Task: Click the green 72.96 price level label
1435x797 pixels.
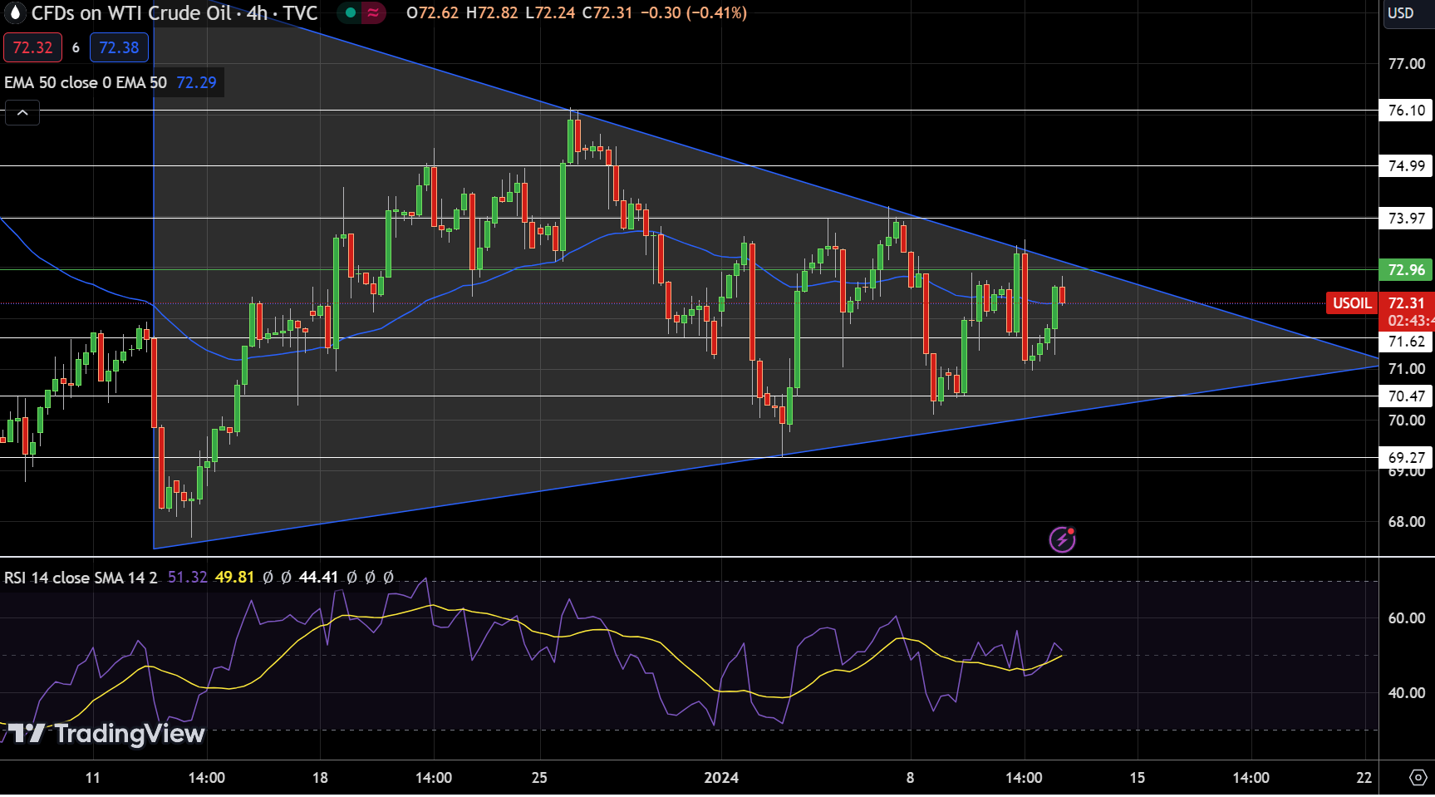Action: pyautogui.click(x=1406, y=270)
